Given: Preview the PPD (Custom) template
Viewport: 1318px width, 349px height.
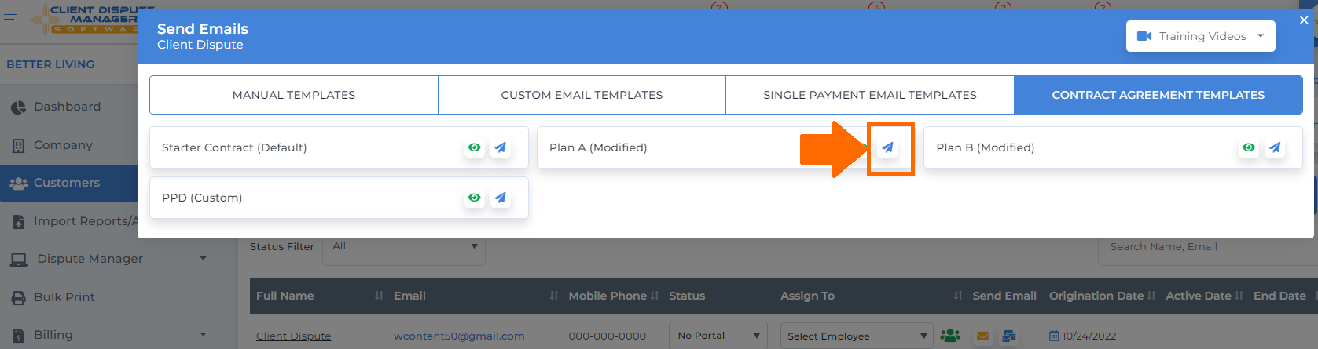Looking at the screenshot, I should coord(475,198).
